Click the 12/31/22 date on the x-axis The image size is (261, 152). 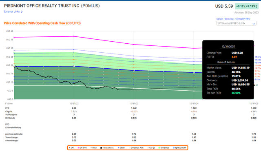coord(74,103)
